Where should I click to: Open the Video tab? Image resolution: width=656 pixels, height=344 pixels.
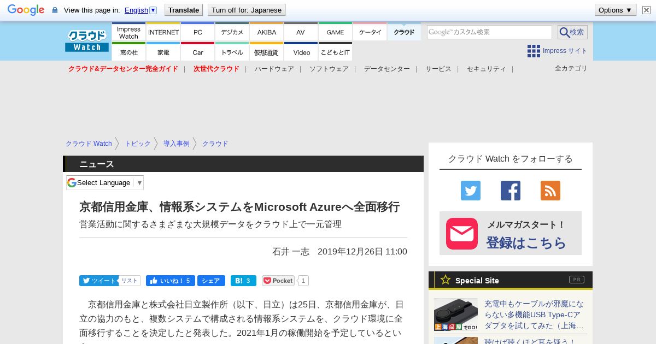point(301,52)
